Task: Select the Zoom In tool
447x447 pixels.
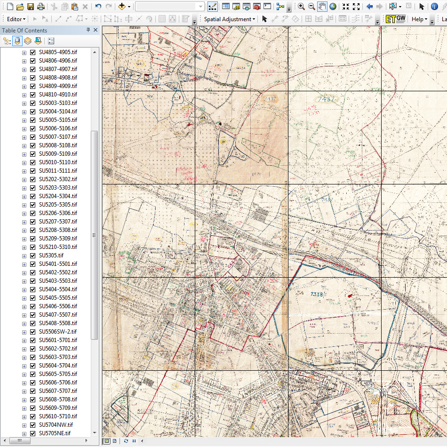Action: (x=301, y=7)
